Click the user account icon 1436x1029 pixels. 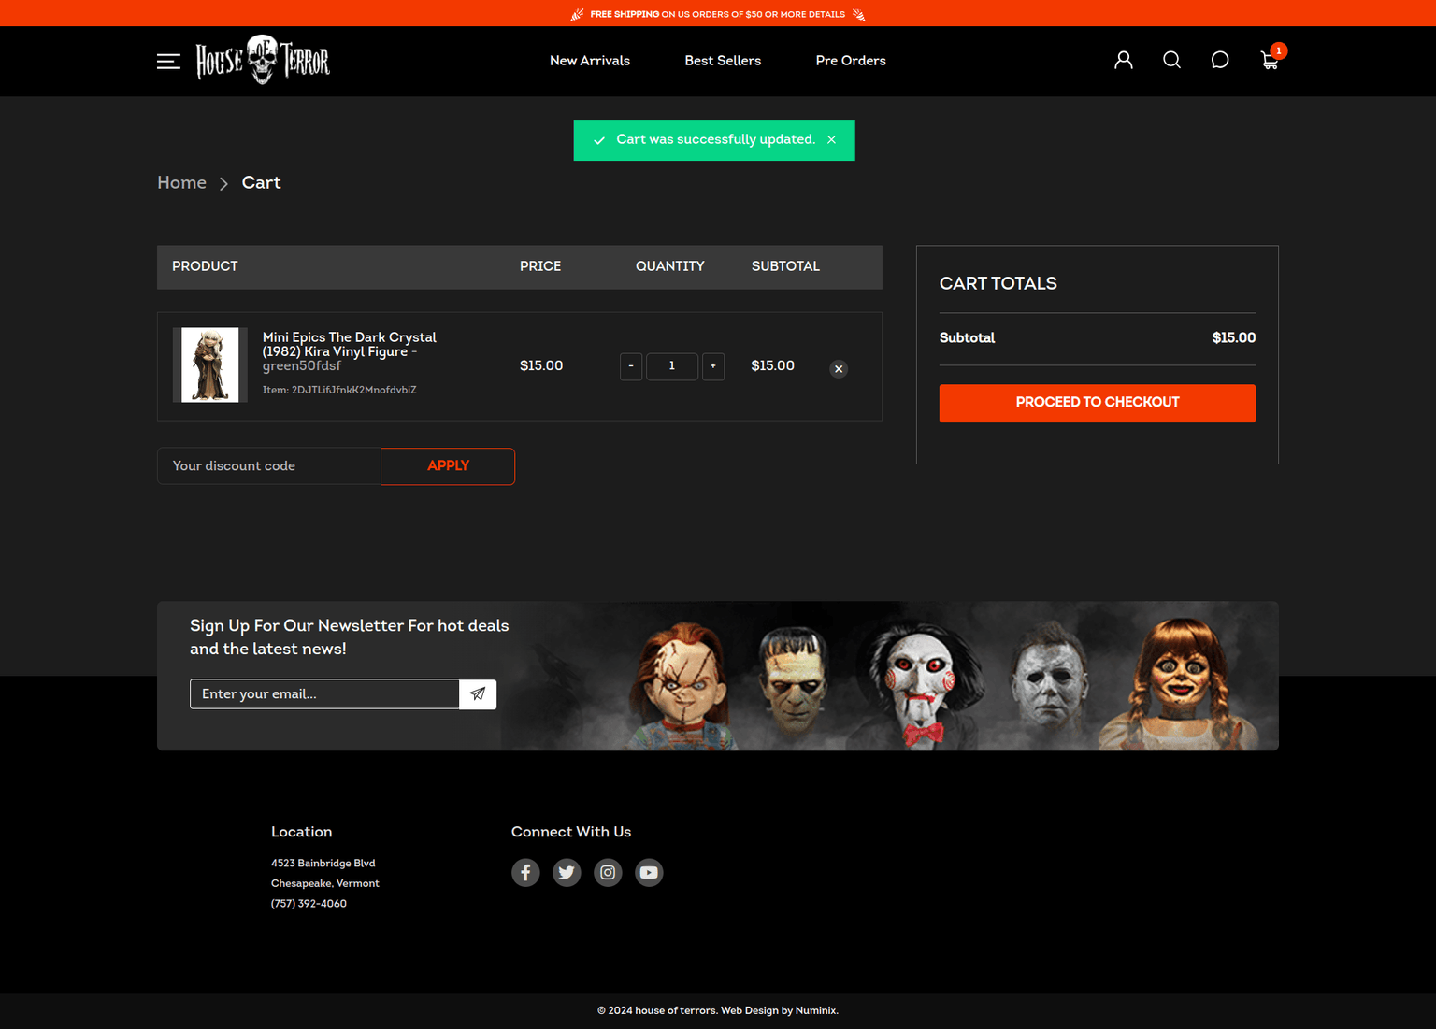pyautogui.click(x=1124, y=61)
